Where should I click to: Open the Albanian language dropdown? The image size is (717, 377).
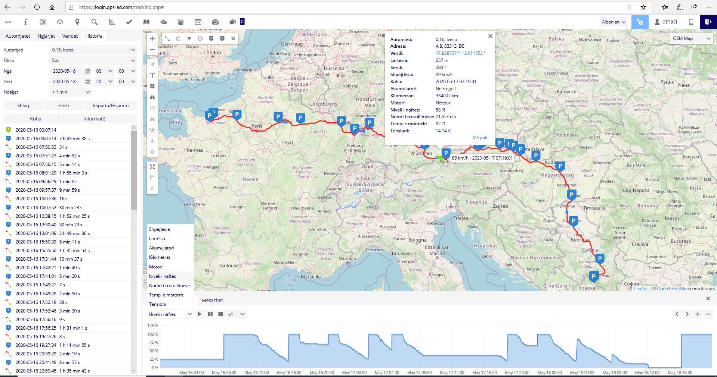(614, 22)
